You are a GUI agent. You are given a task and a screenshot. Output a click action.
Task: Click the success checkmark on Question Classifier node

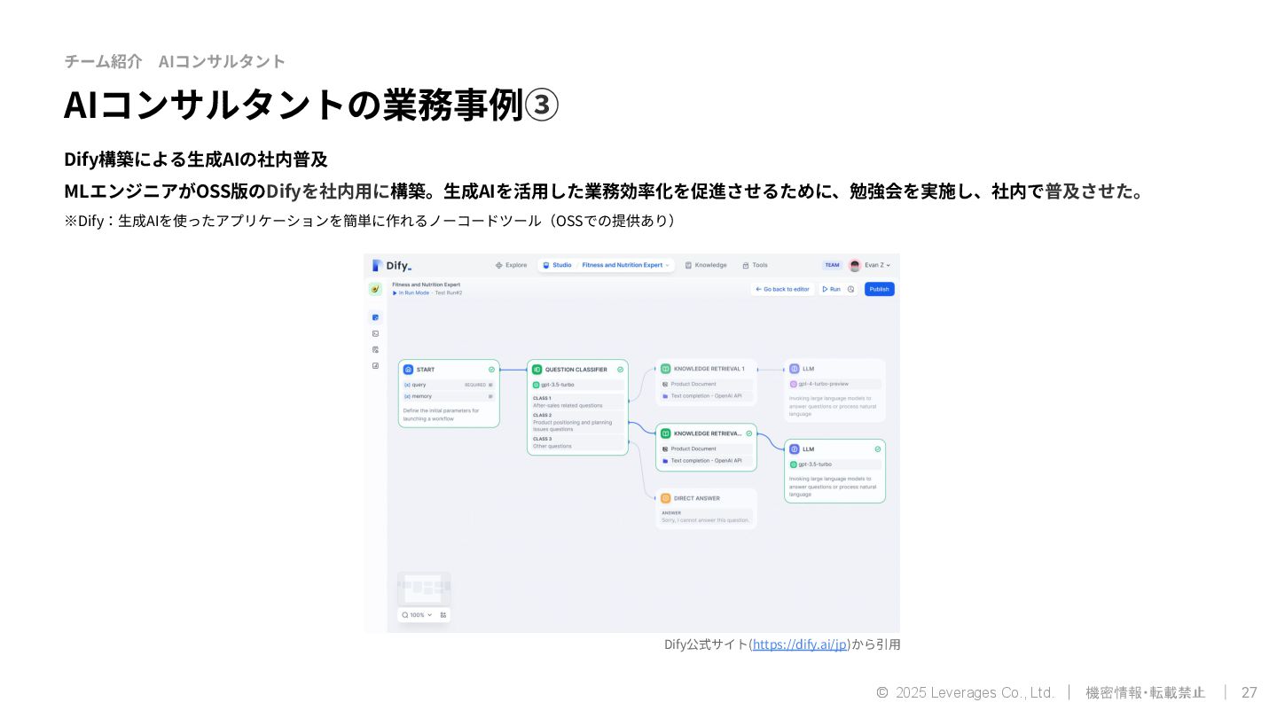tap(620, 369)
